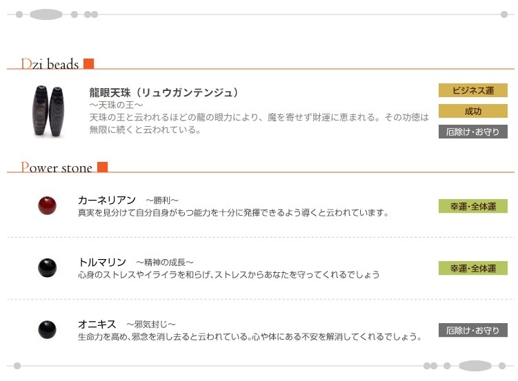Click the large oval bead in bottom decoration
518x381 pixels.
[x=475, y=366]
